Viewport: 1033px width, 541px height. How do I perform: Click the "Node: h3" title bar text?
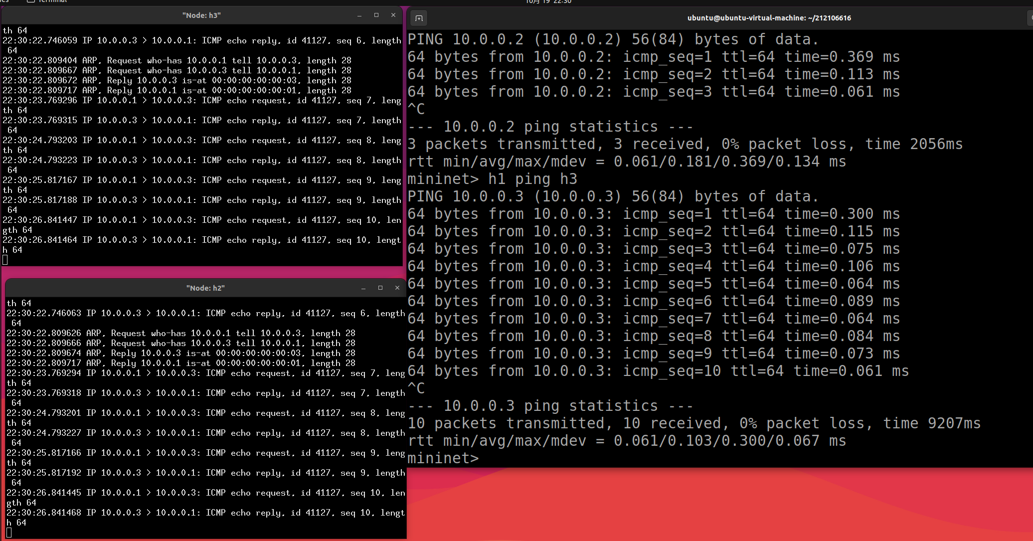(x=201, y=15)
